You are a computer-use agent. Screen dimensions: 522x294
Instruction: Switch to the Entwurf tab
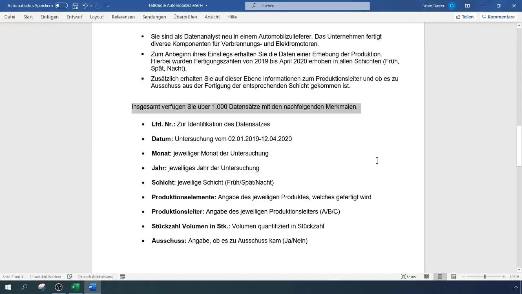(x=74, y=17)
